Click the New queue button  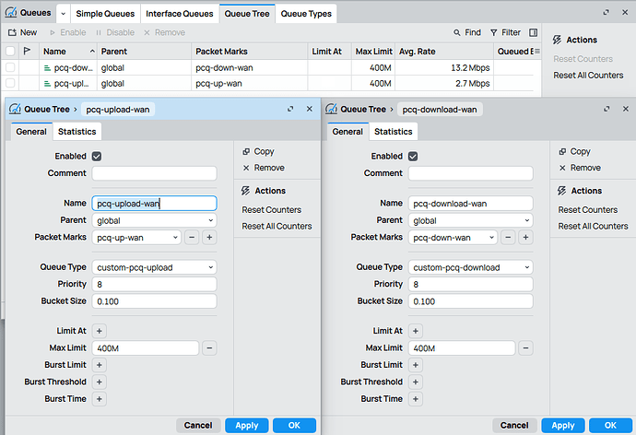pyautogui.click(x=23, y=32)
